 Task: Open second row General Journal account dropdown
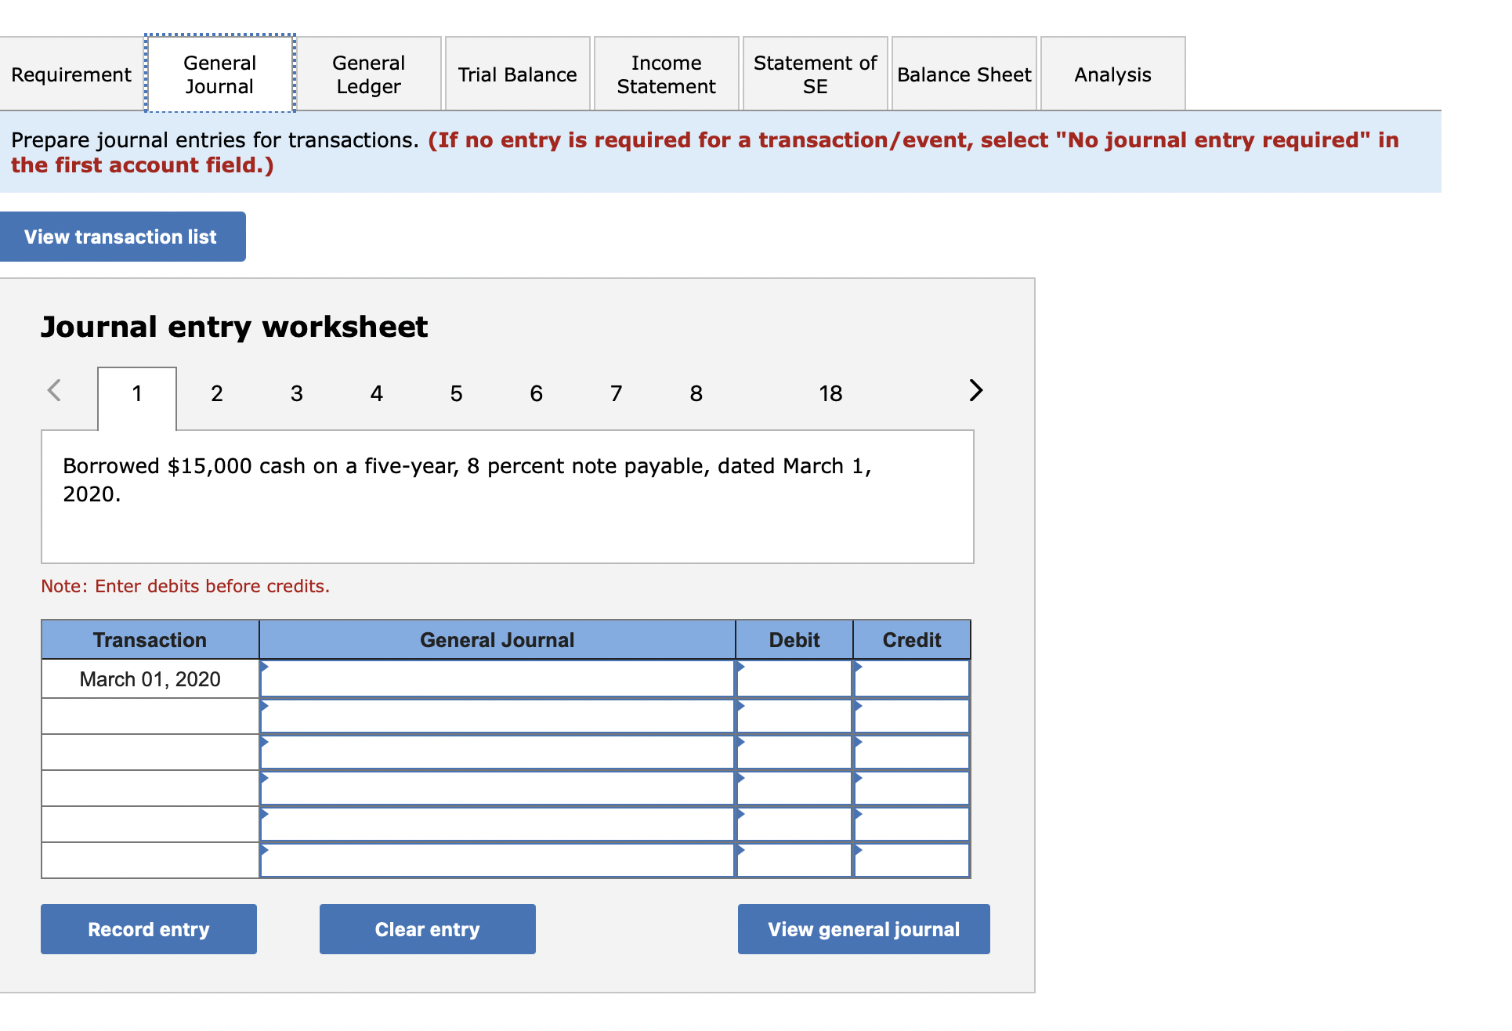pyautogui.click(x=497, y=716)
